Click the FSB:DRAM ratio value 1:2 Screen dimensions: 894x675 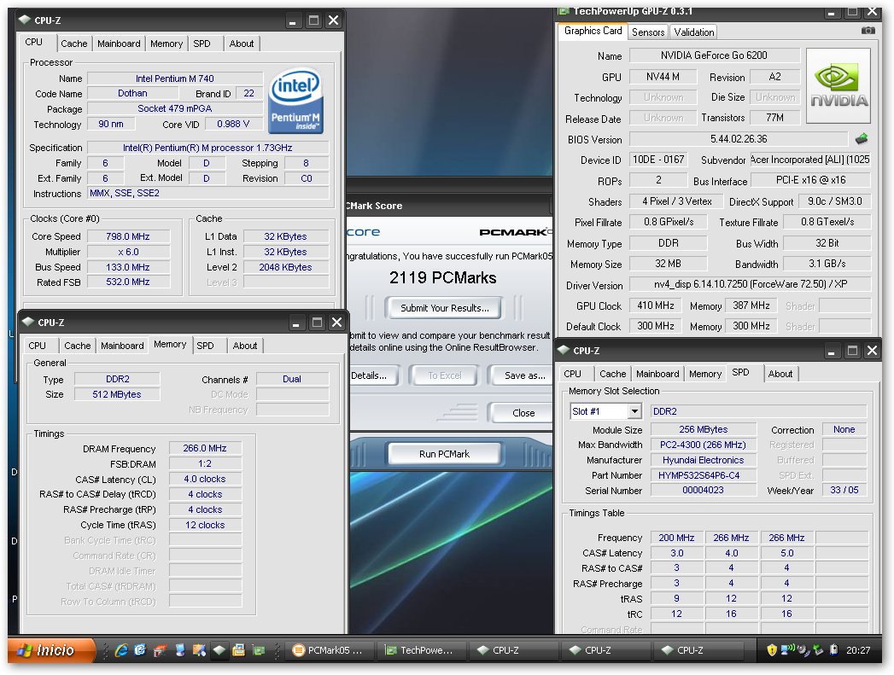[x=205, y=463]
